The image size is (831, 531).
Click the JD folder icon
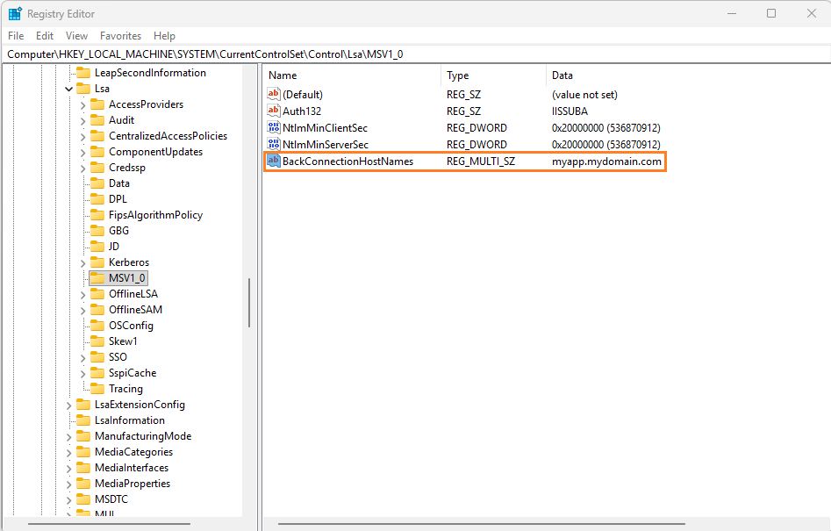(x=97, y=247)
